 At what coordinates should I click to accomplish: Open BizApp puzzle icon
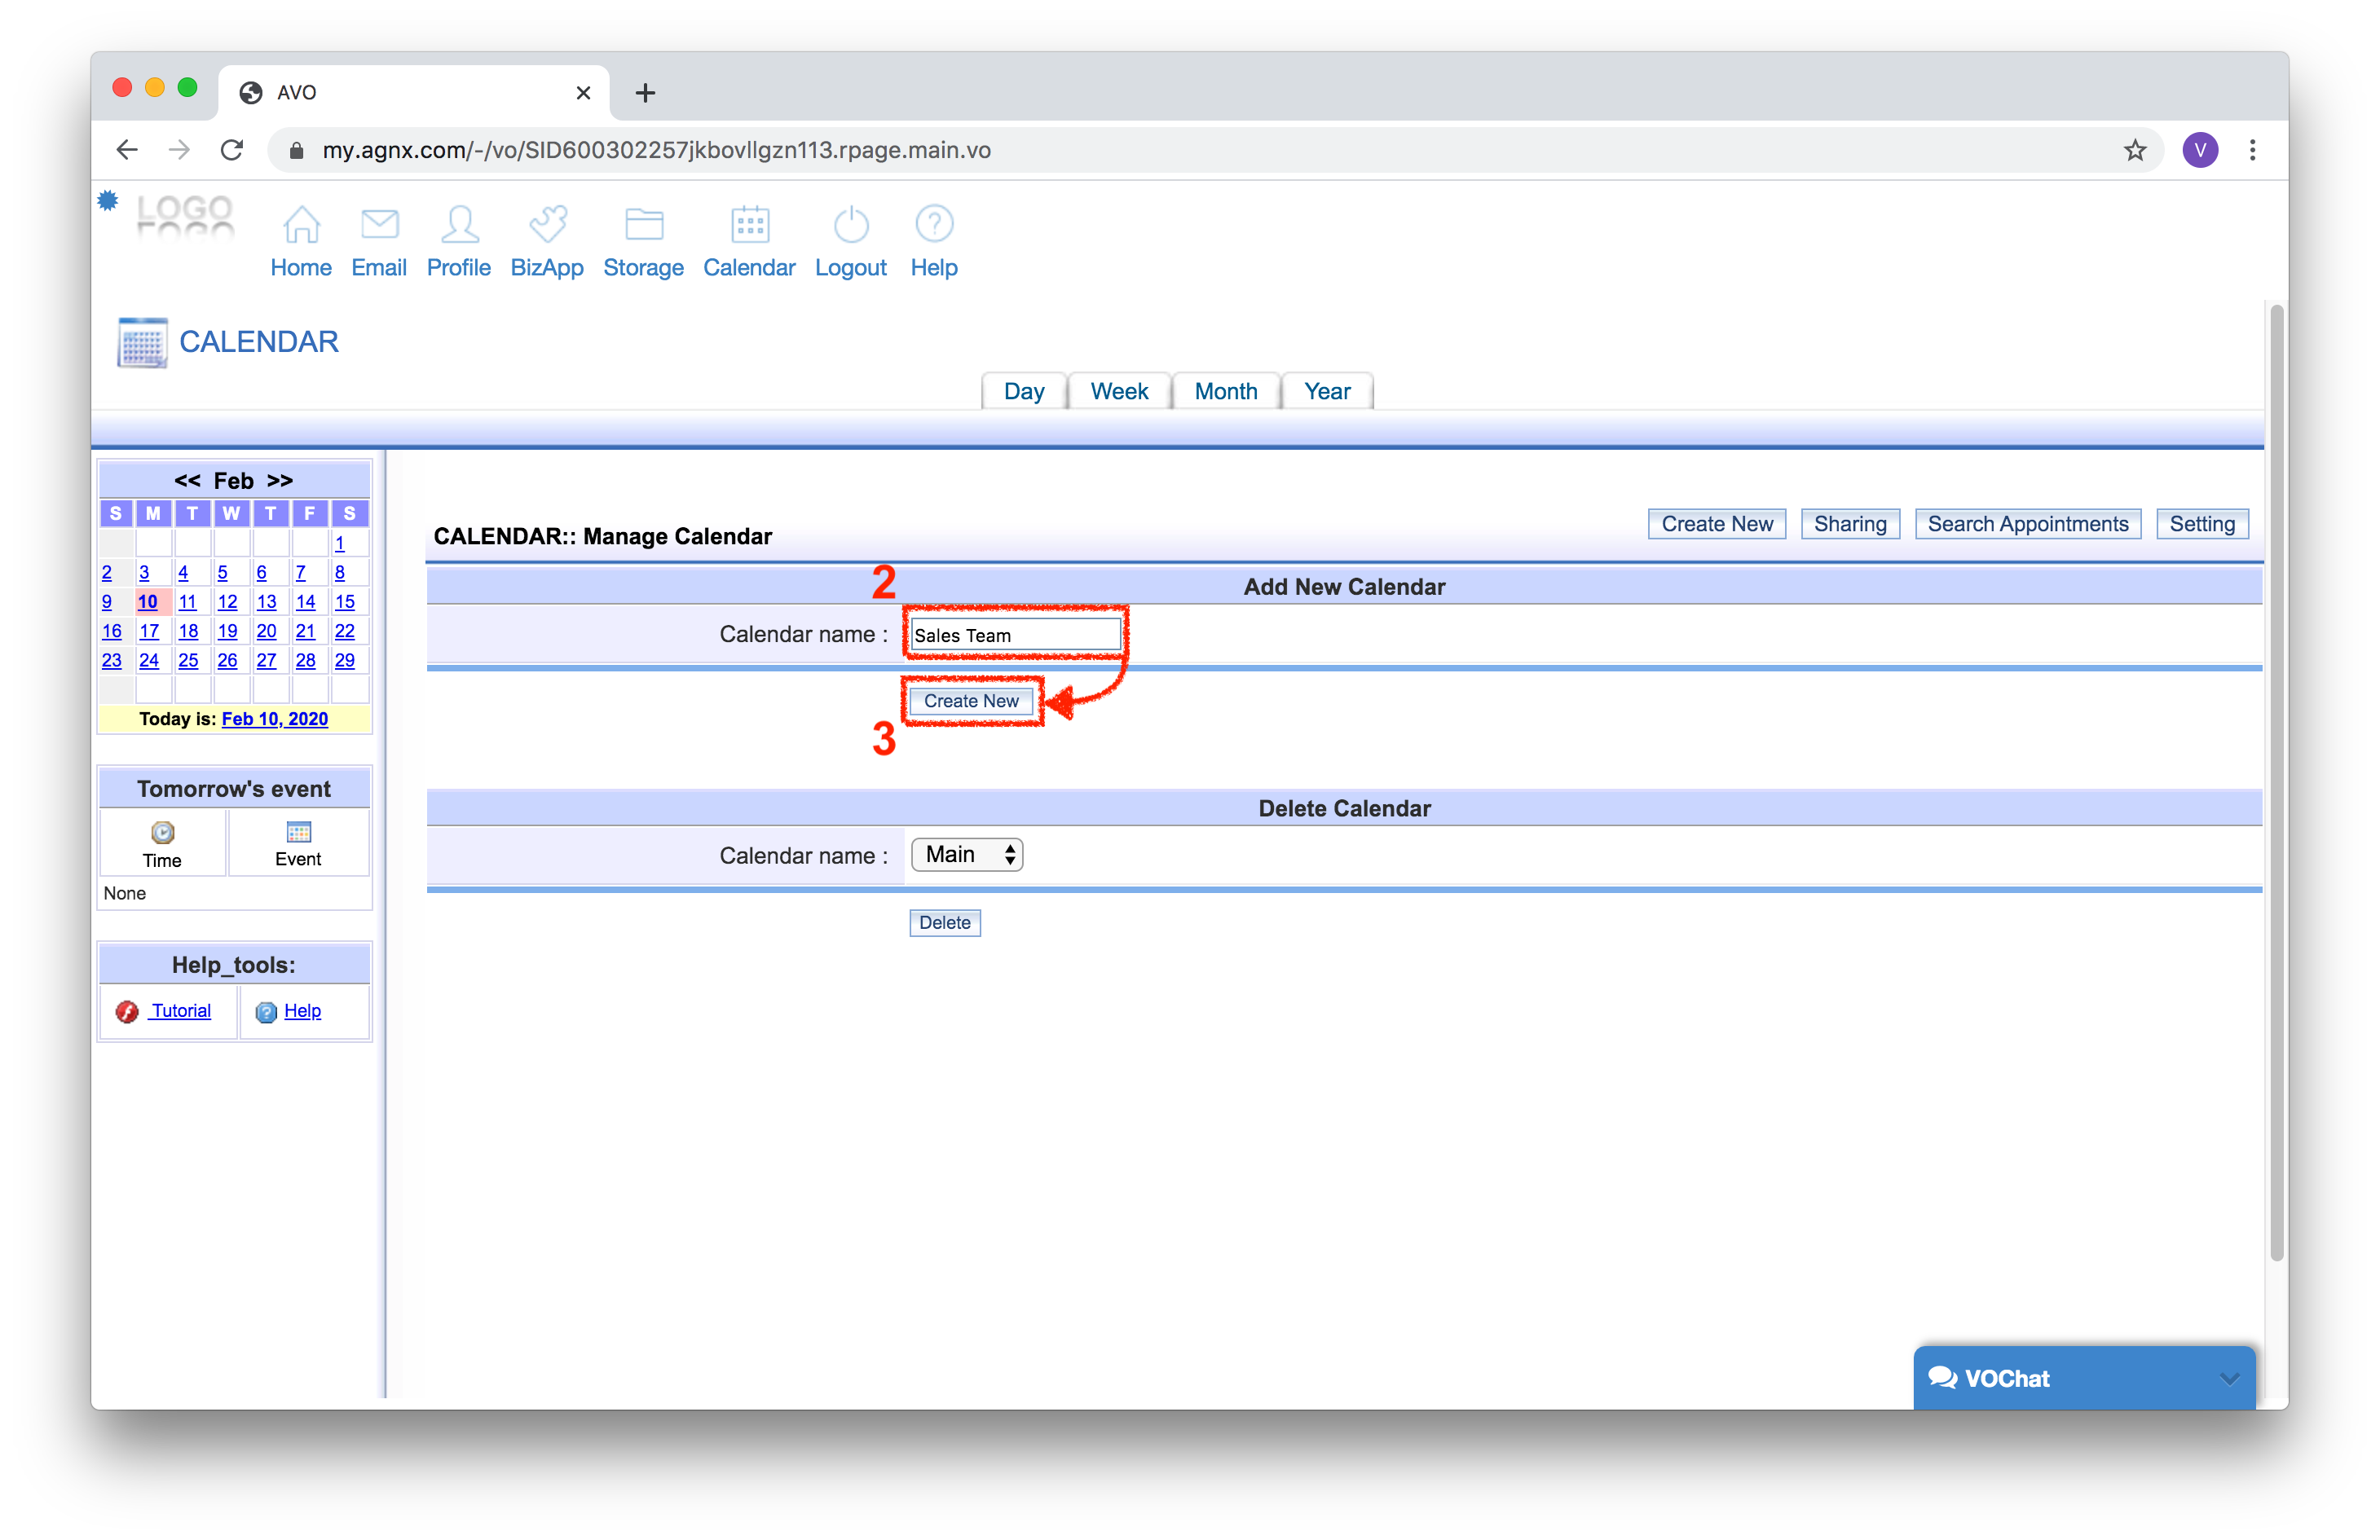(x=547, y=225)
